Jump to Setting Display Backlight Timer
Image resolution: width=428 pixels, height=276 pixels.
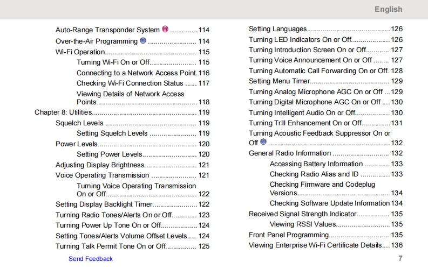[104, 204]
